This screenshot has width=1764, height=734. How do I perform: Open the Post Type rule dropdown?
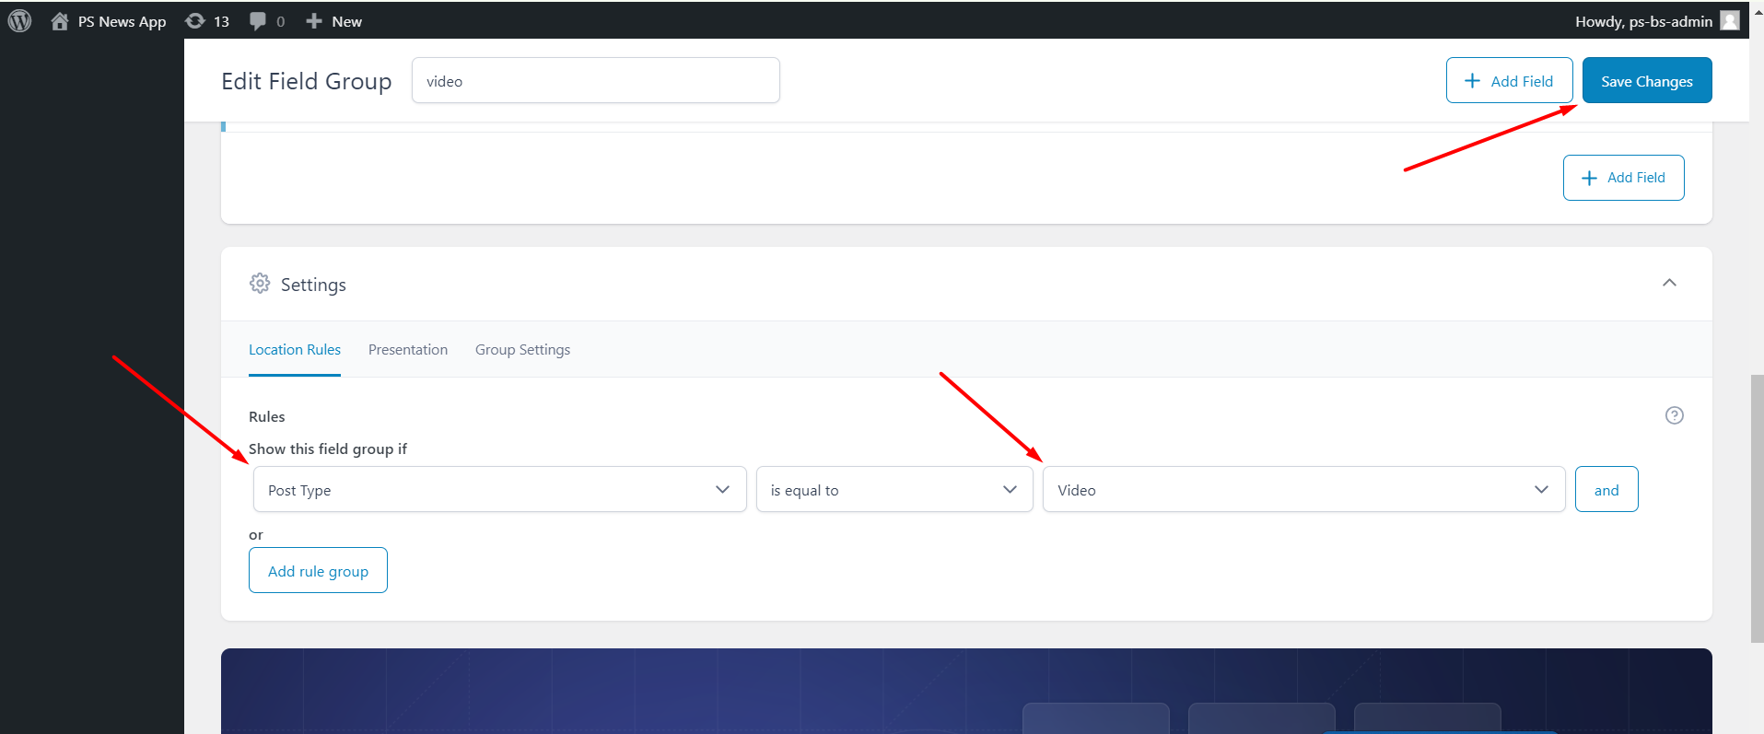pyautogui.click(x=499, y=489)
